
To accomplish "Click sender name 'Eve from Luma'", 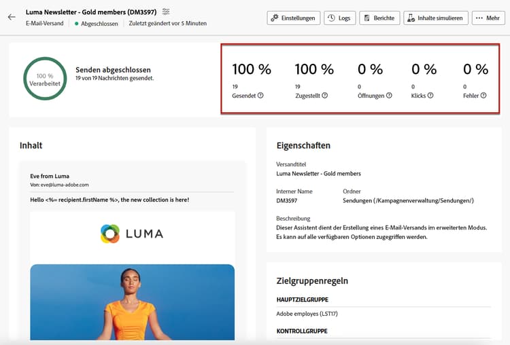I will pyautogui.click(x=50, y=176).
